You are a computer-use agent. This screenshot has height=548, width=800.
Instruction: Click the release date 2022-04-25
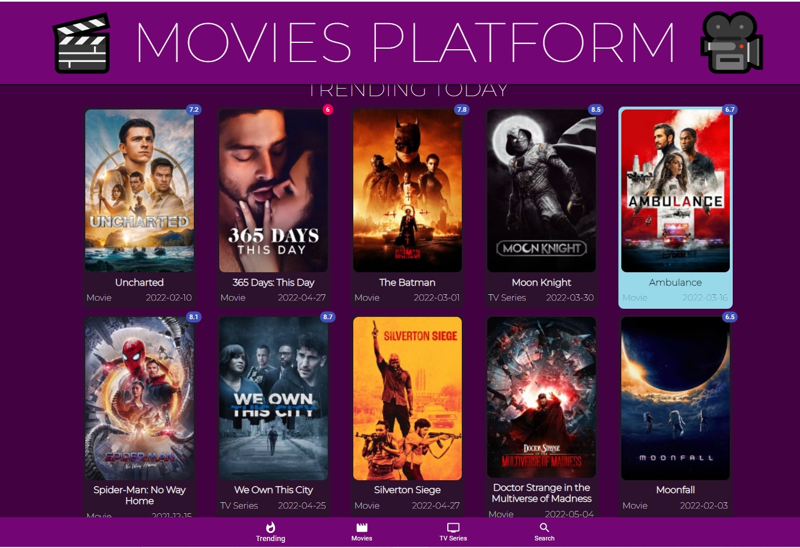click(x=302, y=506)
